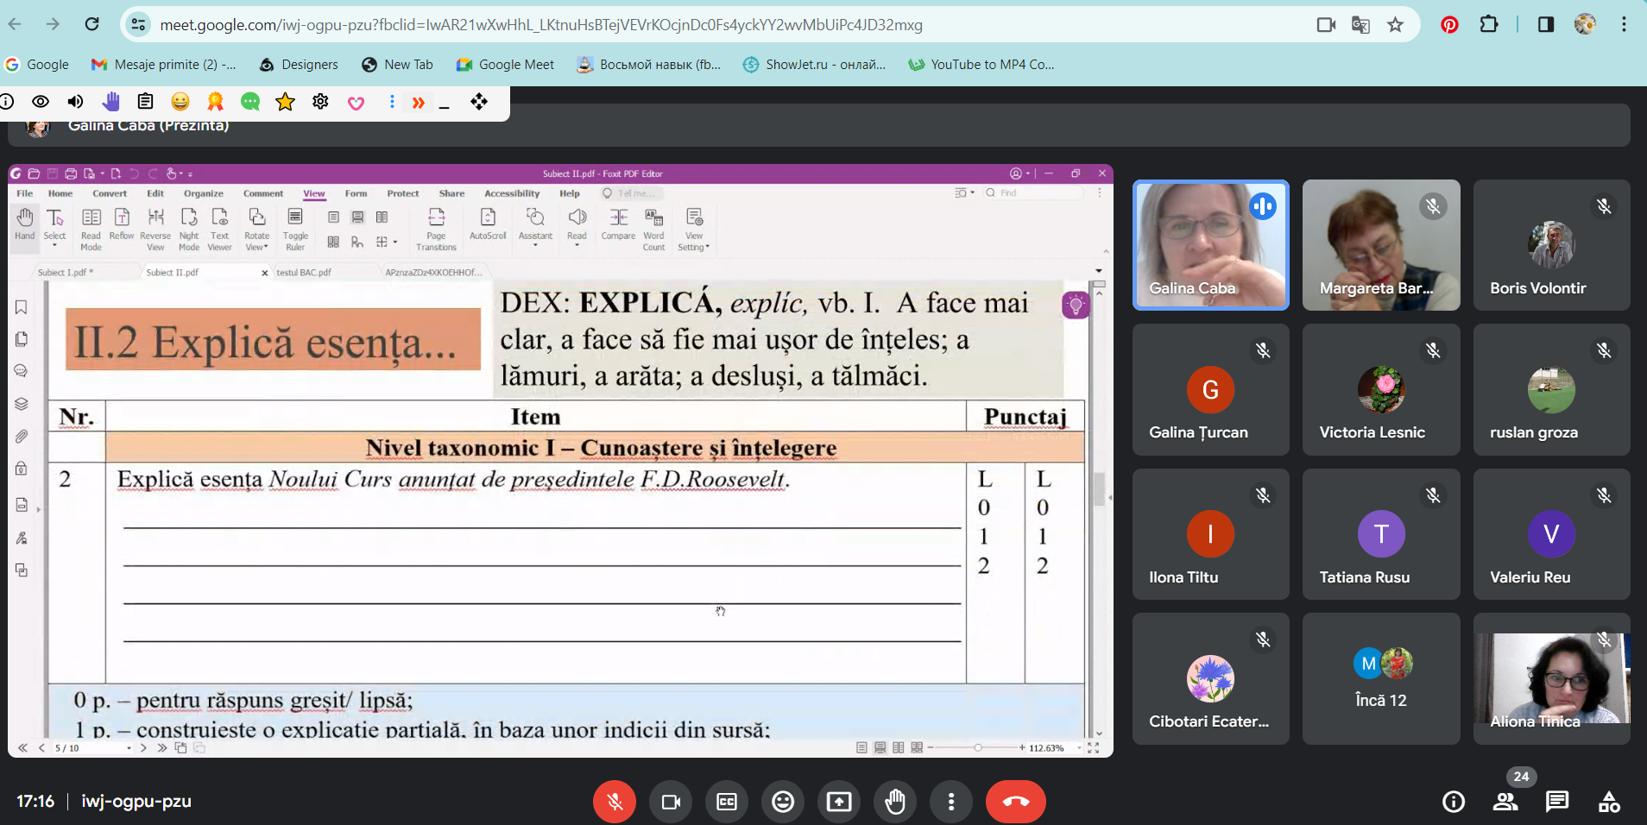Leave the call with red hang-up button

click(x=1015, y=802)
